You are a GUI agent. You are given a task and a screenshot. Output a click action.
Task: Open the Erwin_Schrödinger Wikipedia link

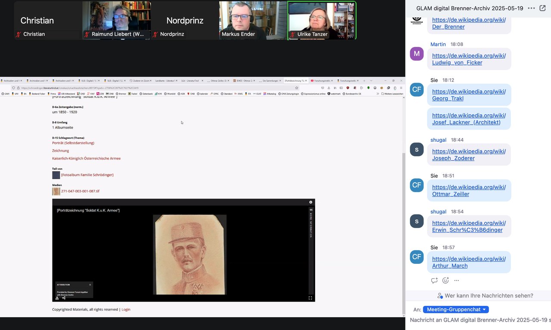[x=469, y=226]
